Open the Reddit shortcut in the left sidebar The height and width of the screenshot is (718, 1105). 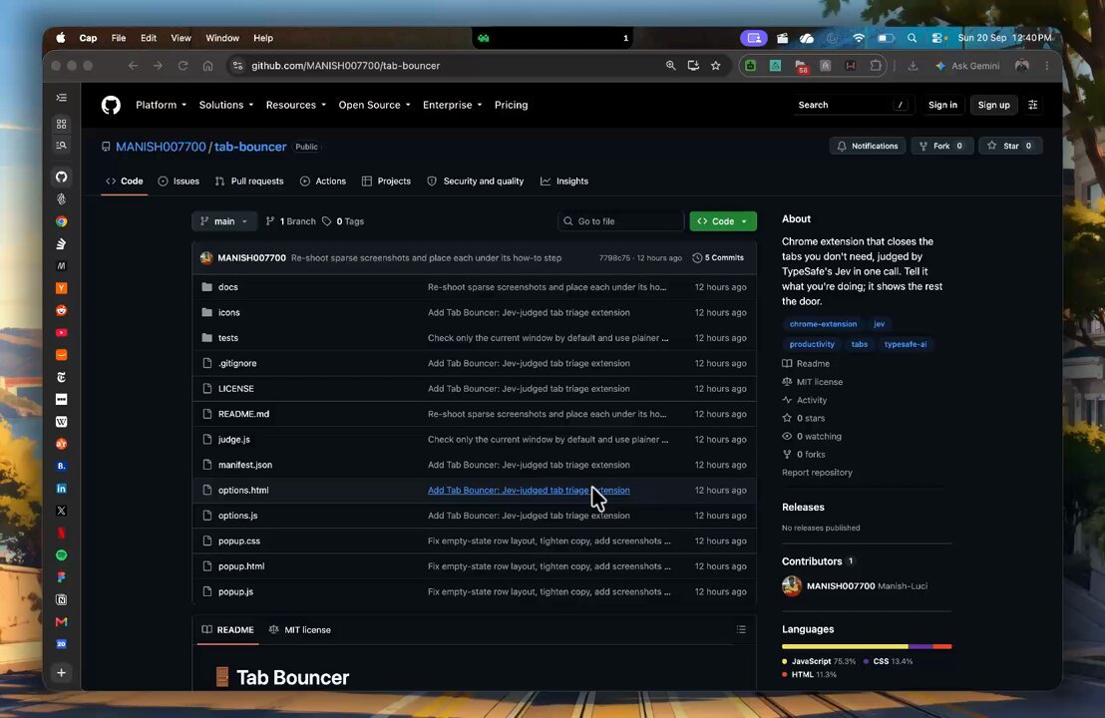click(x=61, y=310)
